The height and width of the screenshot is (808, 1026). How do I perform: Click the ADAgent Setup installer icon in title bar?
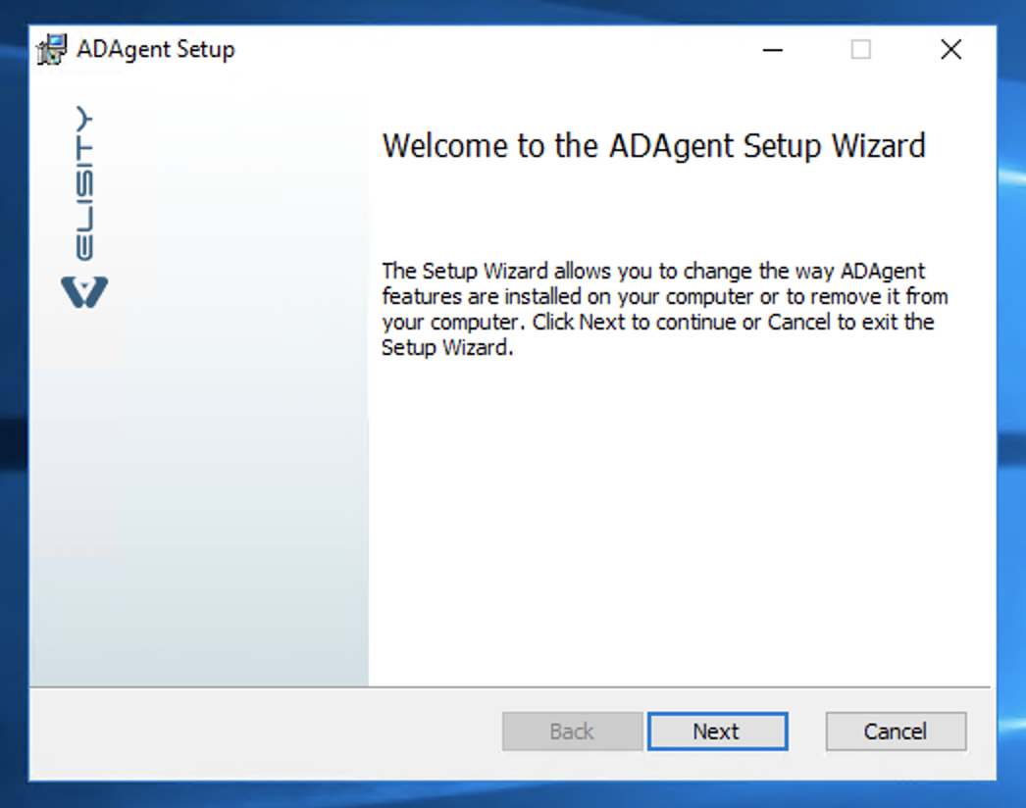[52, 49]
